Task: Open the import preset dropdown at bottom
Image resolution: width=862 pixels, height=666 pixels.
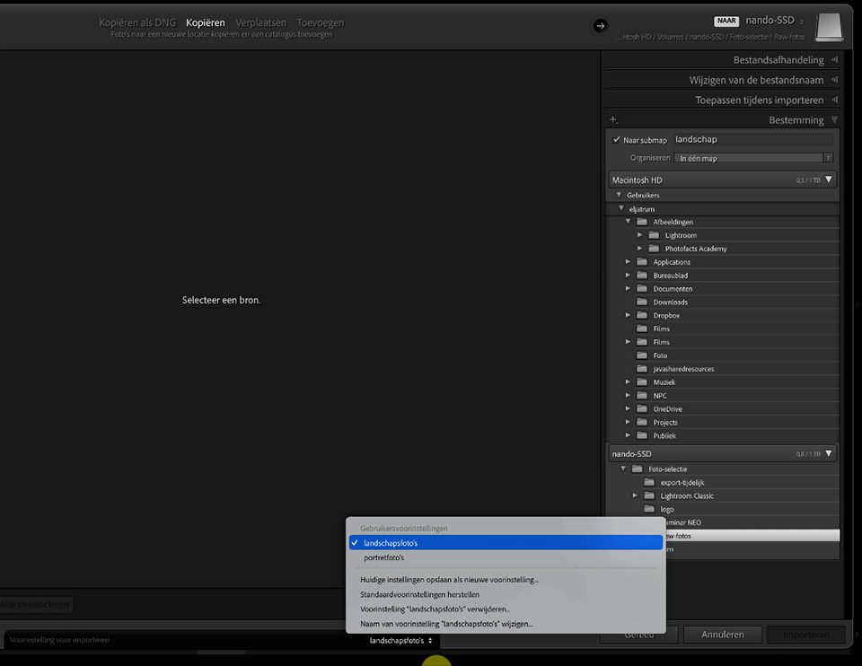Action: tap(400, 641)
